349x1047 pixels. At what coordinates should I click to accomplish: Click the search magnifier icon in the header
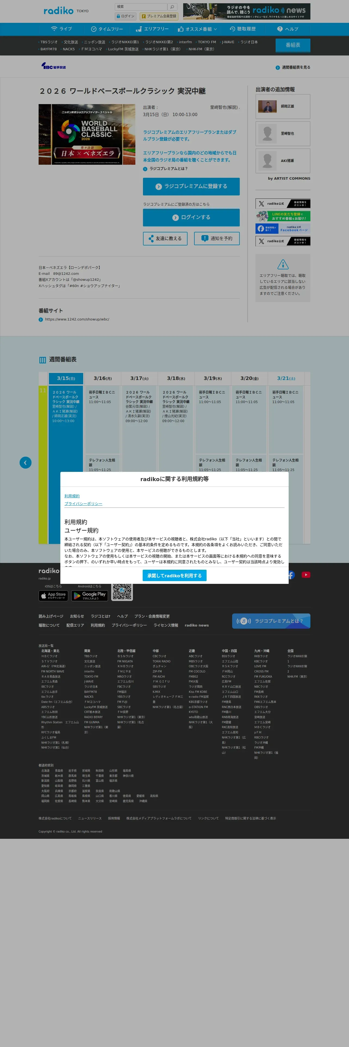click(172, 7)
